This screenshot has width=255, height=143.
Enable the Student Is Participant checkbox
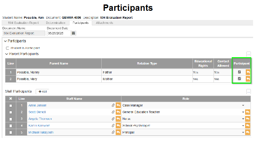point(7,48)
